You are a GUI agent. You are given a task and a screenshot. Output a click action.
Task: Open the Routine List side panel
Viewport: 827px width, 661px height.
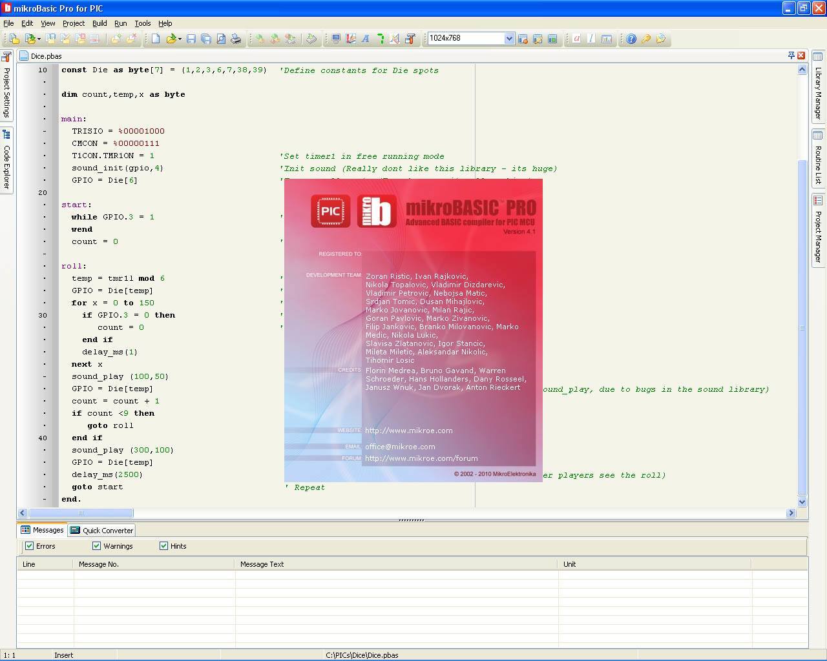coord(818,158)
